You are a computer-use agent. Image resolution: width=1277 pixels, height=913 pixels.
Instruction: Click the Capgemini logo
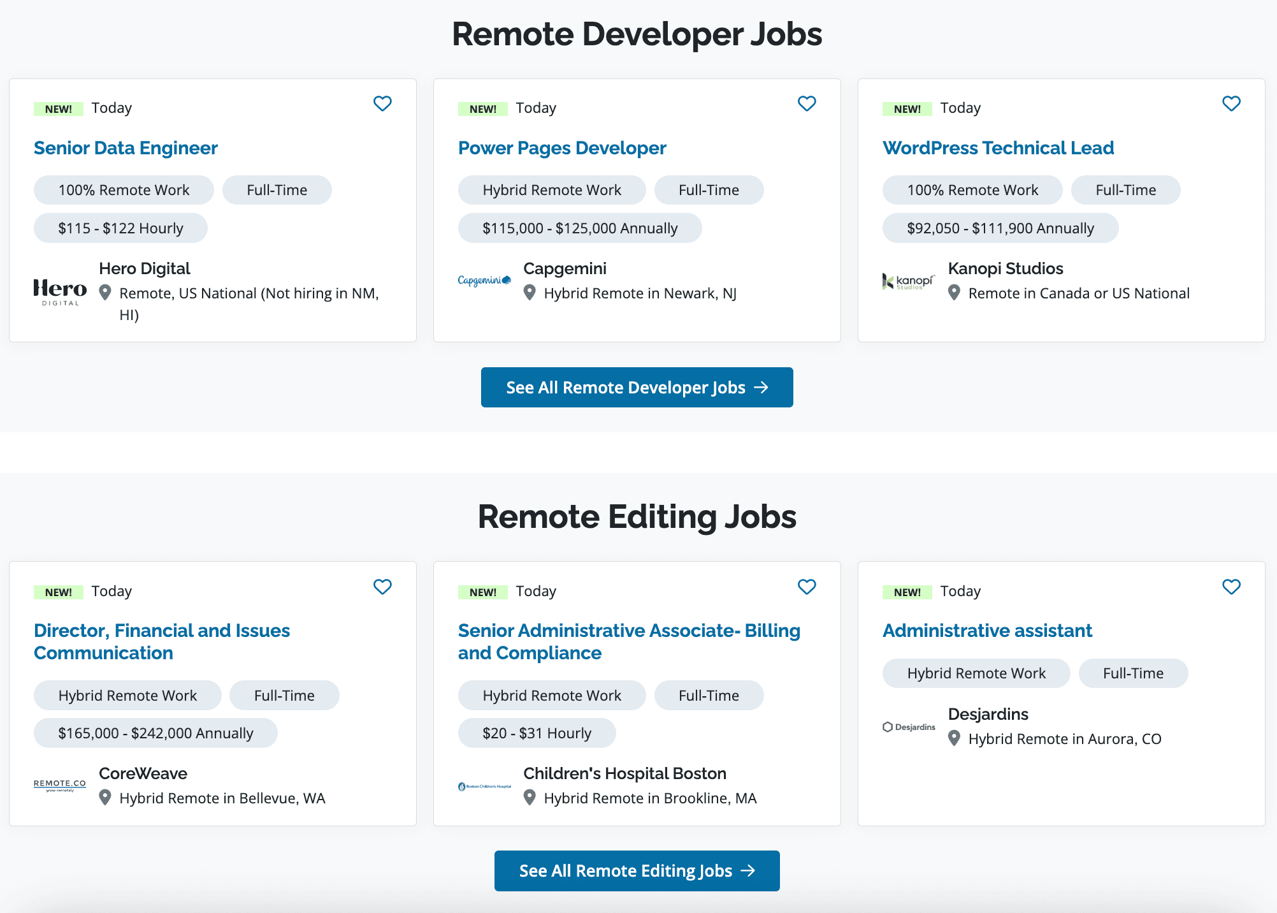tap(484, 281)
